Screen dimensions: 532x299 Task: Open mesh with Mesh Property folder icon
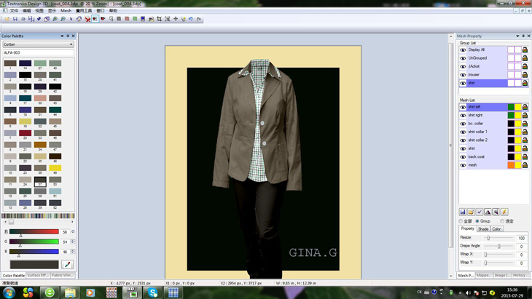(x=471, y=212)
